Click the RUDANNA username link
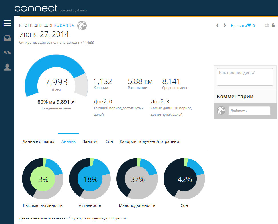Viewport: 278px width, 224px height. [x=64, y=25]
